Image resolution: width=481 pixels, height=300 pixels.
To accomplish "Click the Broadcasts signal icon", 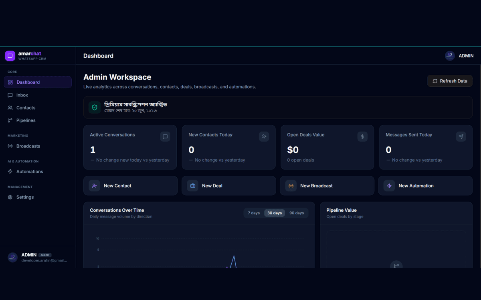I will [x=10, y=146].
